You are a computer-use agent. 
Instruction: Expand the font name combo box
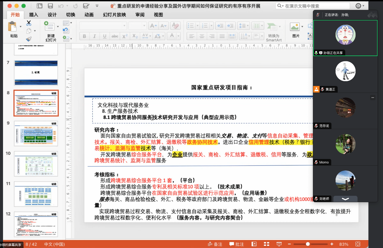pyautogui.click(x=124, y=26)
